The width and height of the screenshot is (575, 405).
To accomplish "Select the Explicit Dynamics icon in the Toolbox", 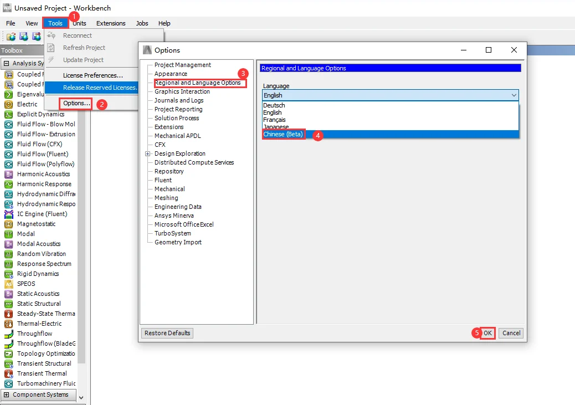I will pos(8,114).
